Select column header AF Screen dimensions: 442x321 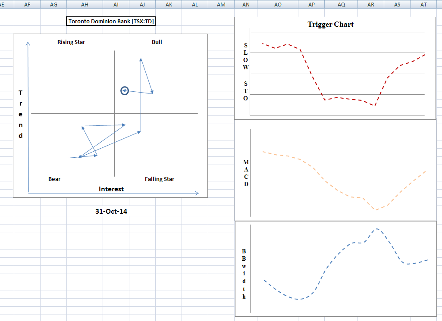coord(27,4)
